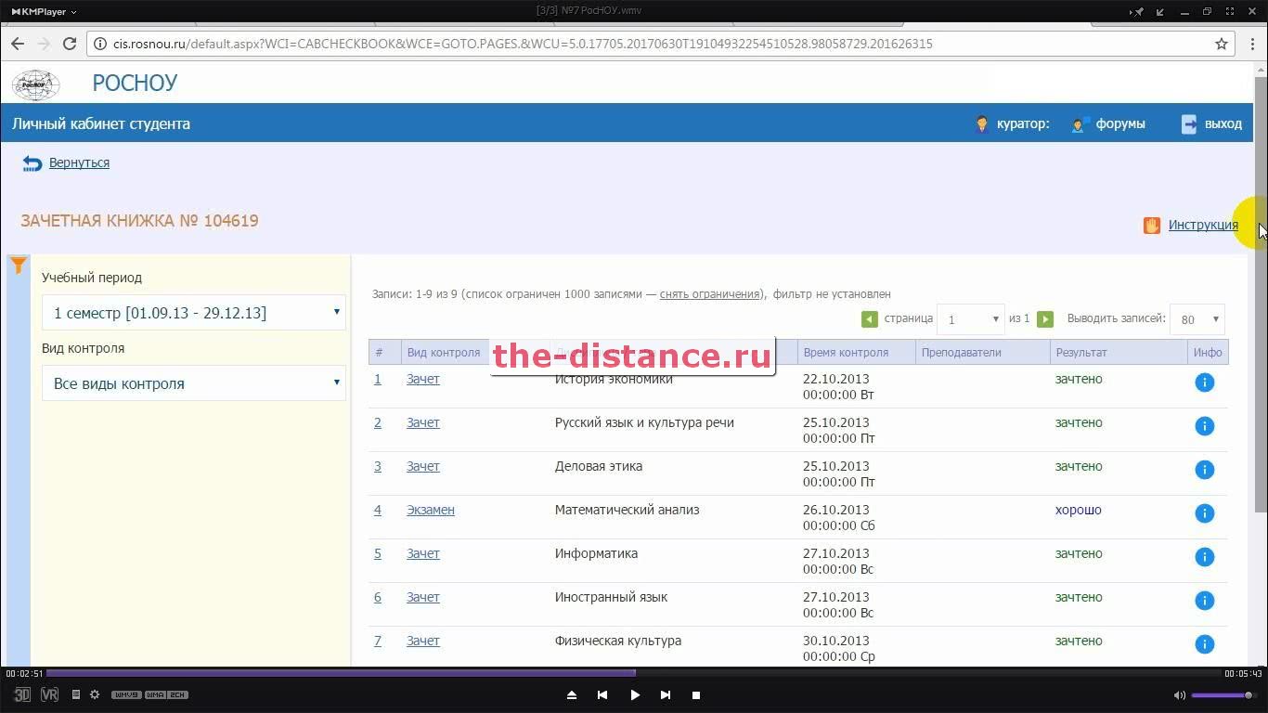1268x713 pixels.
Task: Click info icon for История экономики row
Action: point(1205,382)
